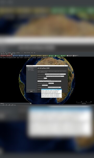Choose 'Clear day, very light clouds, wind state 2'

click(51, 91)
